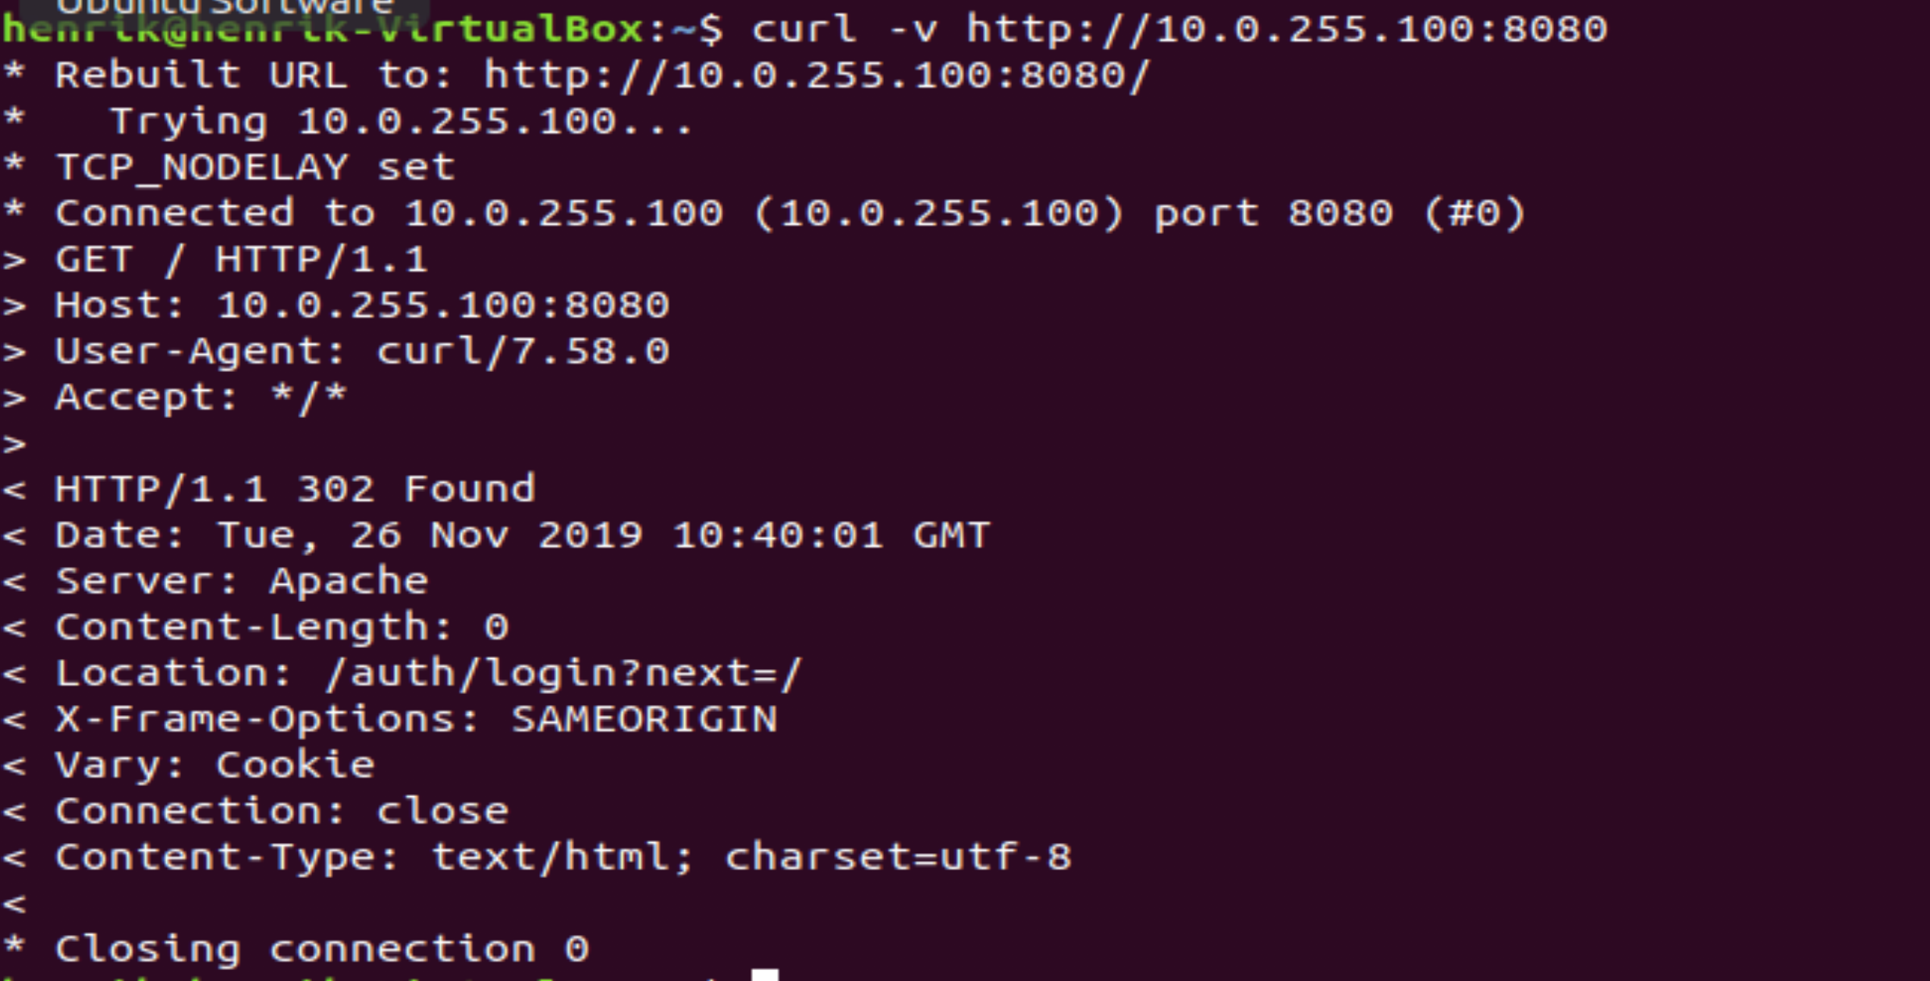This screenshot has width=1930, height=981.
Task: Click the "Server: Apache" header
Action: click(242, 582)
